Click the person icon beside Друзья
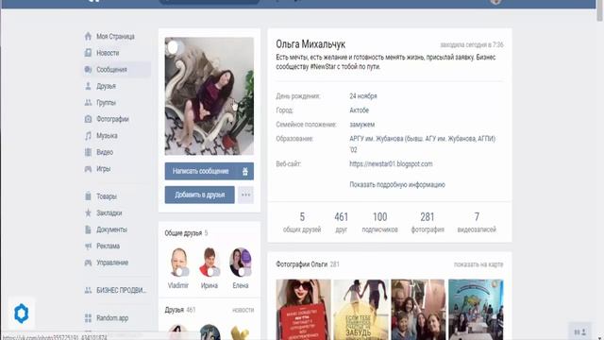 (x=88, y=86)
